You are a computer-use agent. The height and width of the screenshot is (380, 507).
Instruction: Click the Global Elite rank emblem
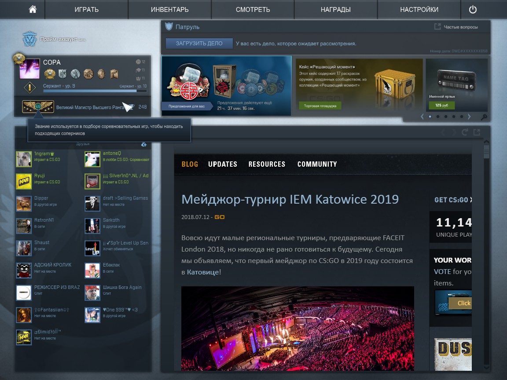tap(38, 106)
